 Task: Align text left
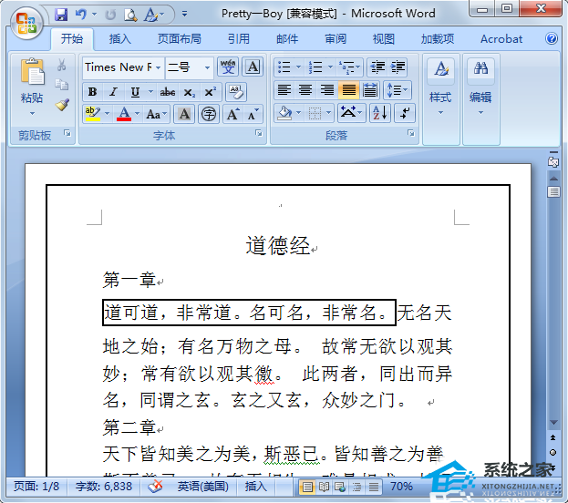pyautogui.click(x=284, y=90)
